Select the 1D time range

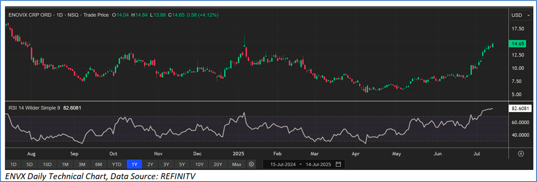click(x=13, y=164)
